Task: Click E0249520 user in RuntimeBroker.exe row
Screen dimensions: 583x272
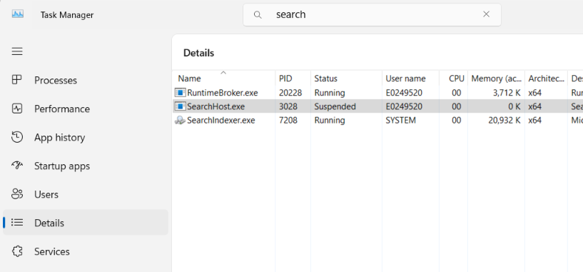Action: pyautogui.click(x=404, y=93)
